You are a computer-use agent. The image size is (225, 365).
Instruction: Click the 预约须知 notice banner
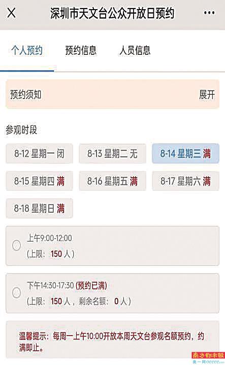(x=113, y=94)
